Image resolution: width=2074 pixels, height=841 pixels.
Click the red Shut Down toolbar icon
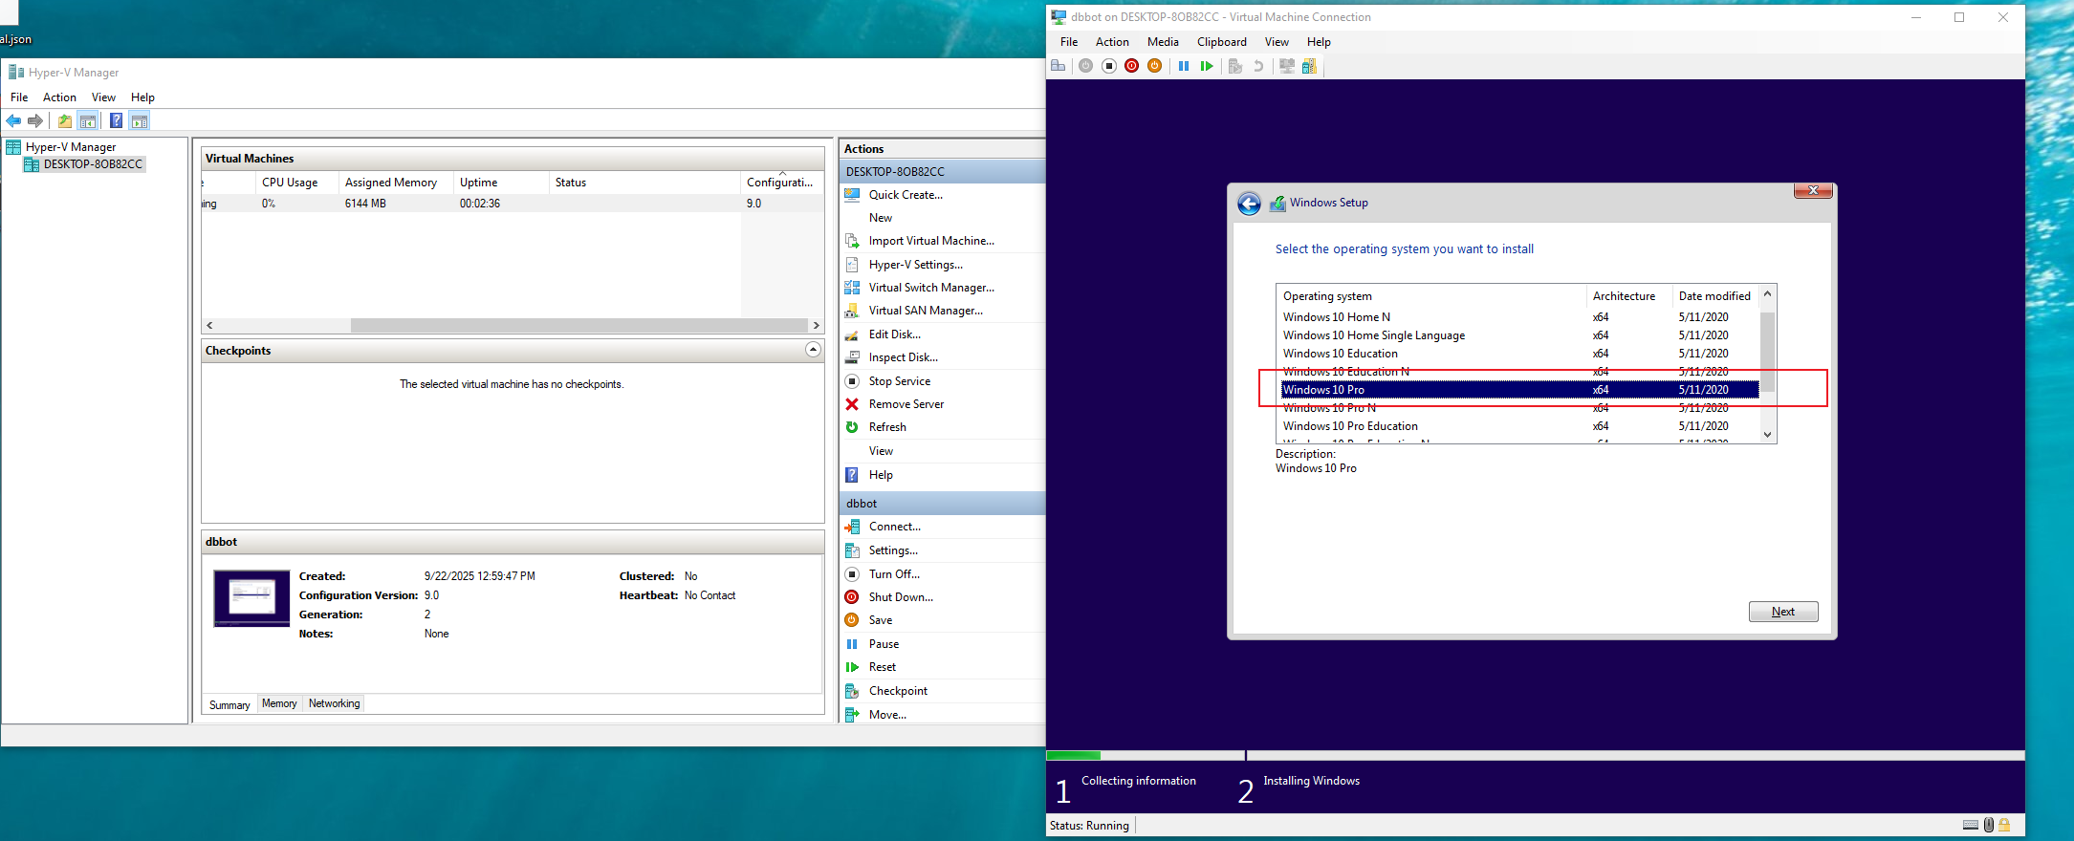tap(1131, 66)
